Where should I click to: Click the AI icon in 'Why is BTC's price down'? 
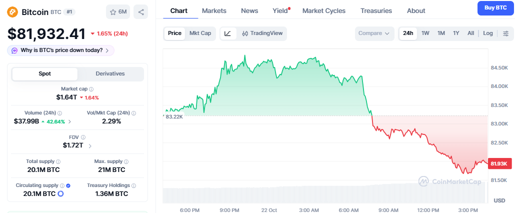[14, 50]
